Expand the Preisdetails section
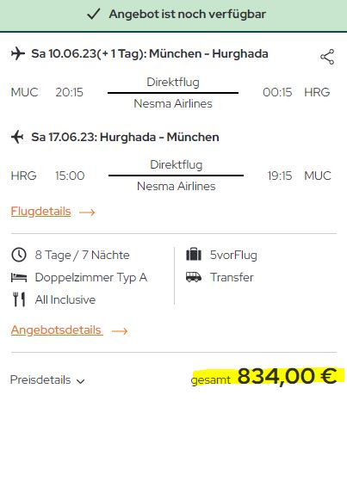The image size is (347, 487). [x=47, y=379]
